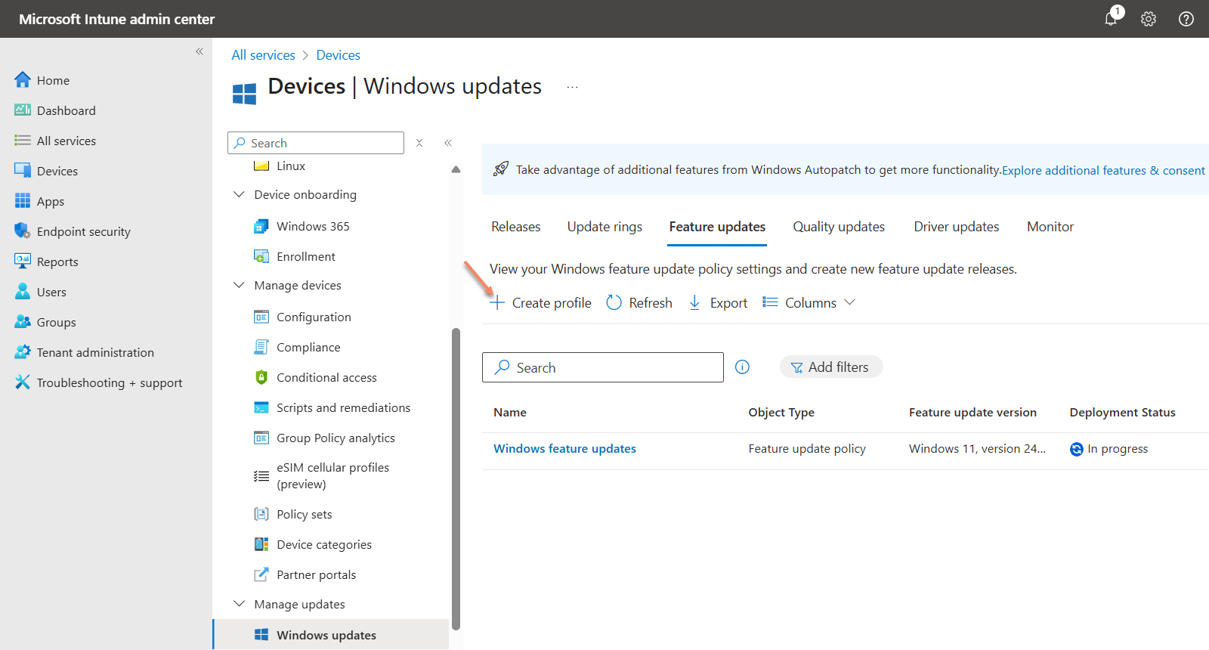Click the Group Policy analytics icon
The height and width of the screenshot is (650, 1209).
pyautogui.click(x=261, y=438)
